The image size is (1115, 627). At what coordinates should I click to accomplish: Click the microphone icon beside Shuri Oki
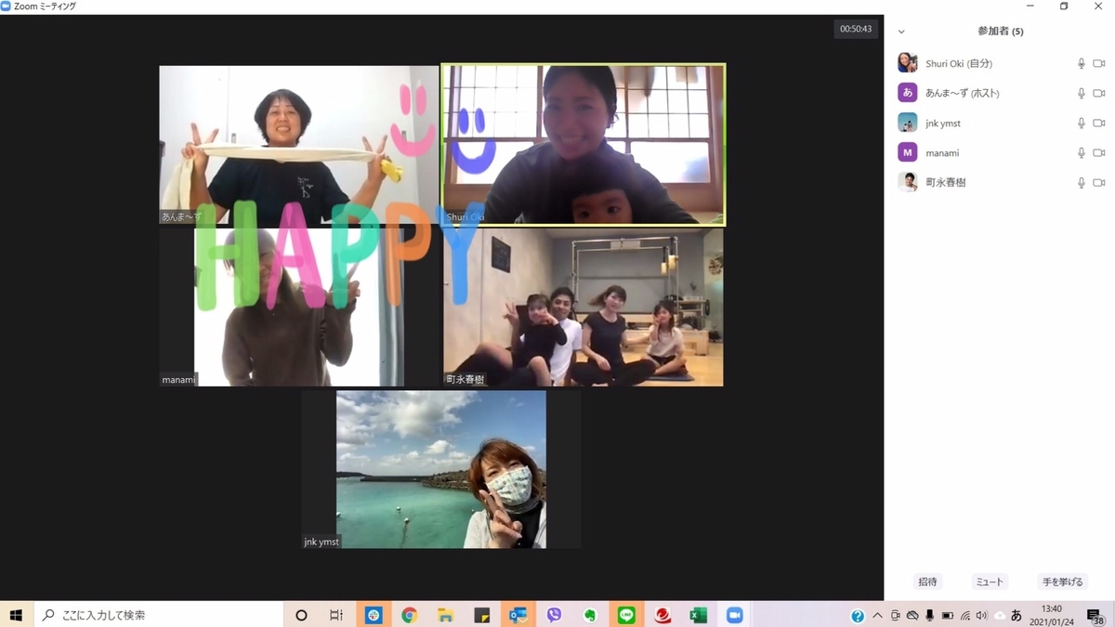(x=1081, y=64)
